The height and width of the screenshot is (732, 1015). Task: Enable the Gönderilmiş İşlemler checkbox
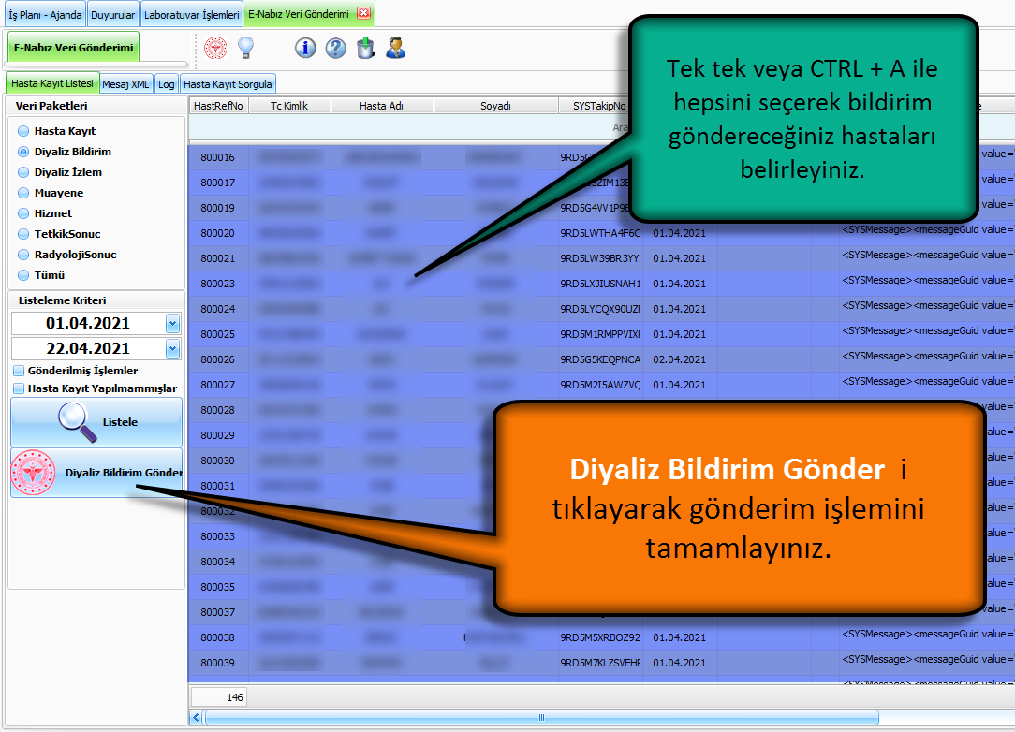pyautogui.click(x=19, y=371)
